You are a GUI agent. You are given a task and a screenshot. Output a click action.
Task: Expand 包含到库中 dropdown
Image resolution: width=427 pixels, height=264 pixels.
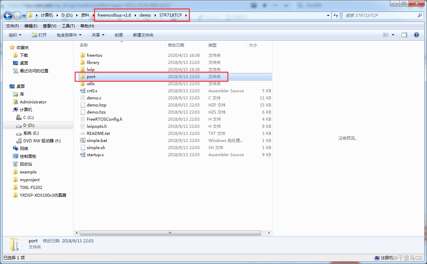click(x=69, y=35)
